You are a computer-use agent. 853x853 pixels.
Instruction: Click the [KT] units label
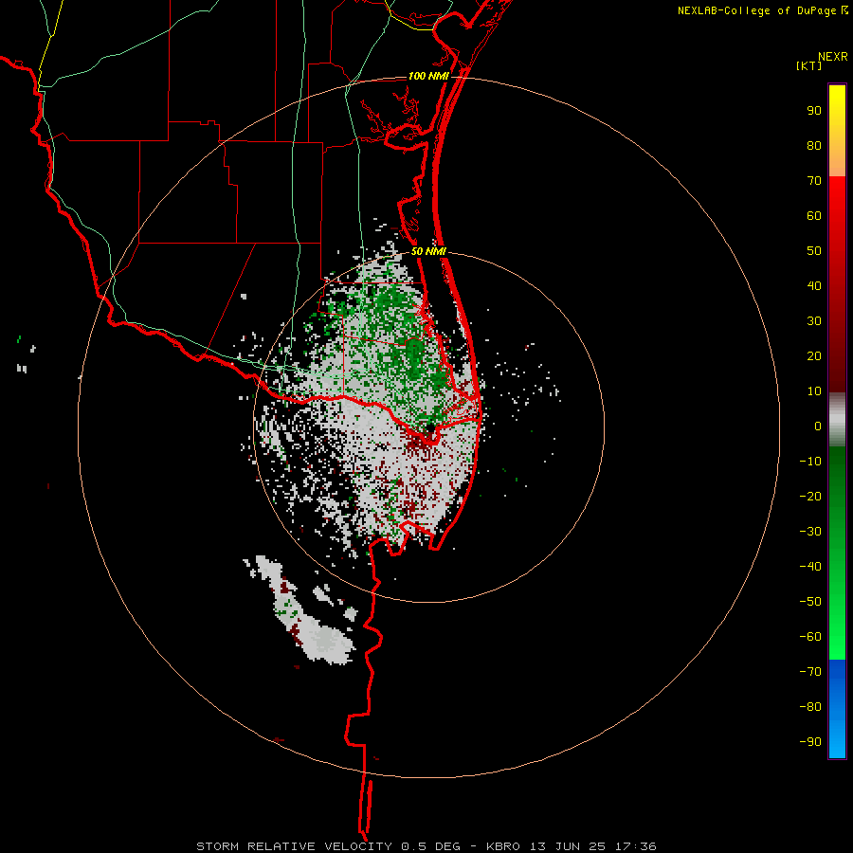click(x=809, y=65)
